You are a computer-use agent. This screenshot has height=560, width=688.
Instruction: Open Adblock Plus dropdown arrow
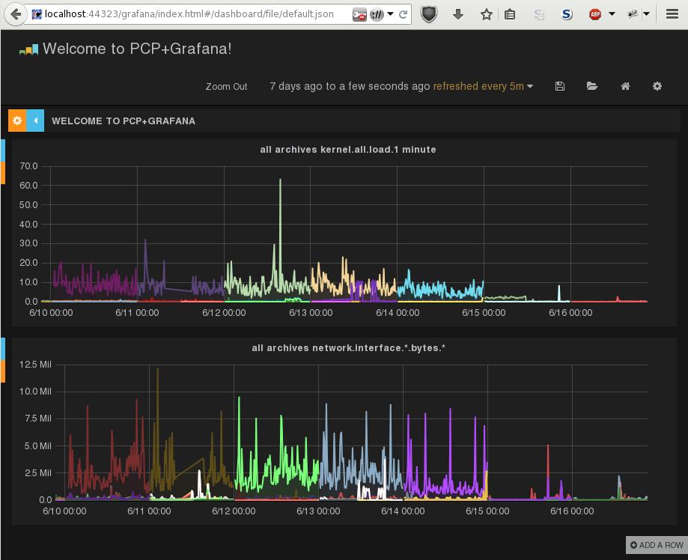point(612,14)
